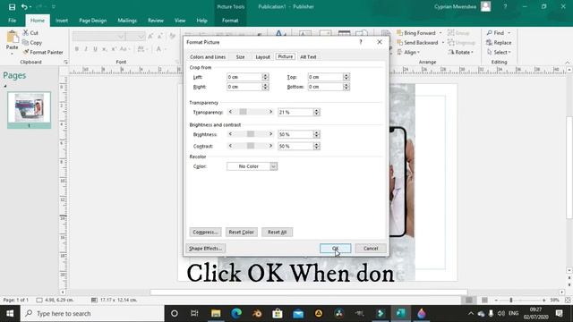Click the Contrast slider thumb
Image resolution: width=573 pixels, height=322 pixels.
(x=251, y=146)
